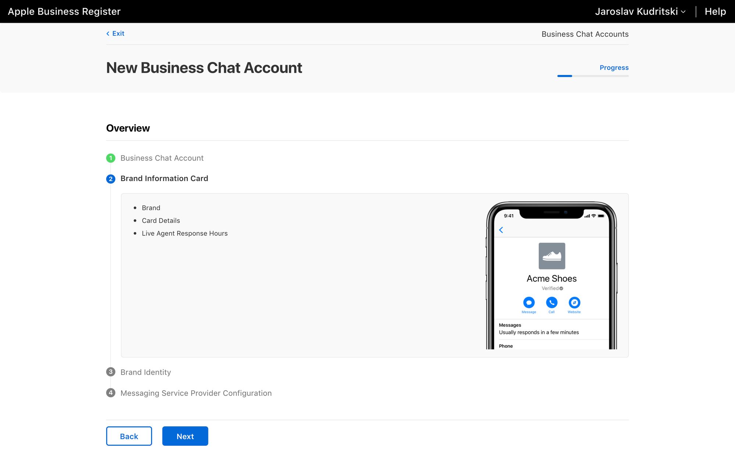Click the Brand Information Card step 2 header
Screen dimensions: 735x459
point(164,178)
